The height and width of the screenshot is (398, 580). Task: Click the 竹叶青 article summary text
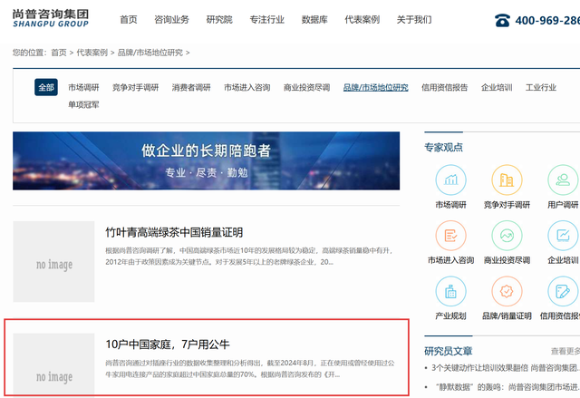pyautogui.click(x=249, y=257)
